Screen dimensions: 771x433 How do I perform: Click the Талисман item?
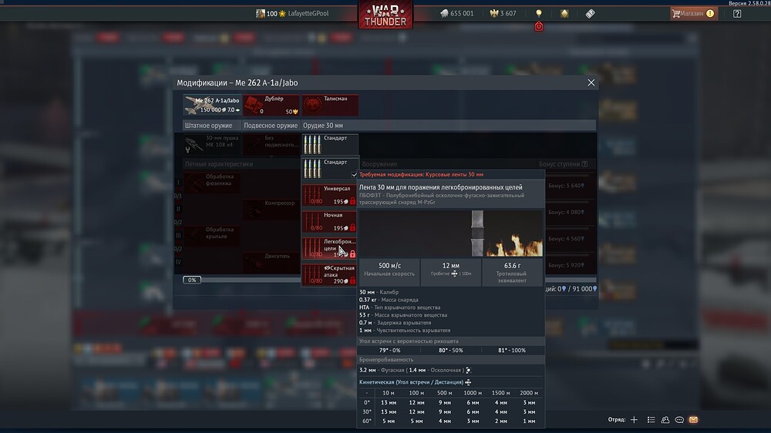pyautogui.click(x=330, y=106)
